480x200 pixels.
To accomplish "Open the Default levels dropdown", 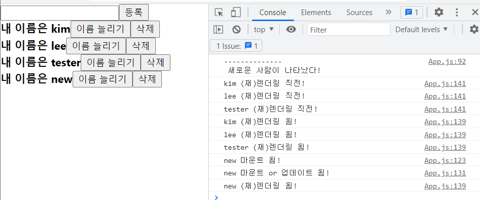I will (x=422, y=30).
